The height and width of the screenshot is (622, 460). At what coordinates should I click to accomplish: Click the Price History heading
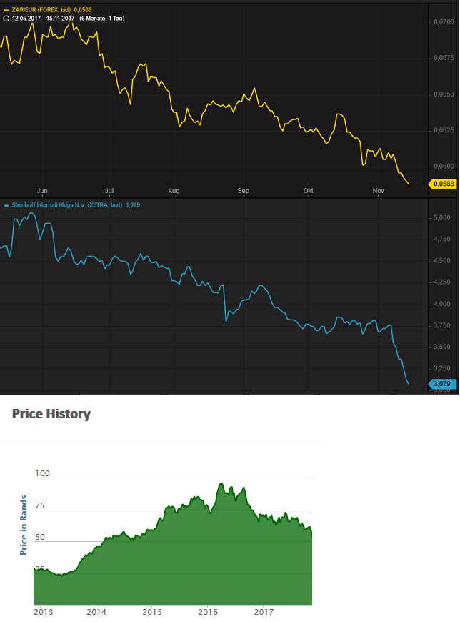51,414
